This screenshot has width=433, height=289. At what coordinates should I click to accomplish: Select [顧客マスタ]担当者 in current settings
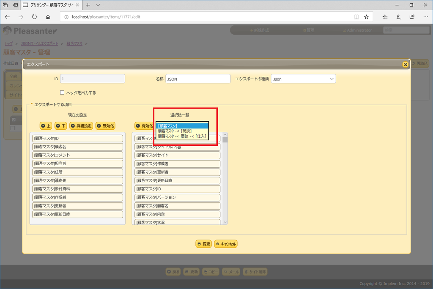point(78,164)
